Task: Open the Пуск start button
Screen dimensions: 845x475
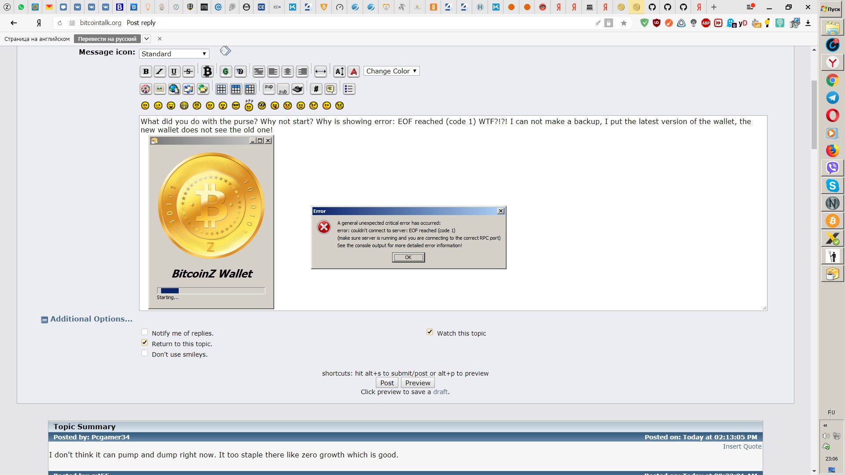Action: pyautogui.click(x=831, y=9)
